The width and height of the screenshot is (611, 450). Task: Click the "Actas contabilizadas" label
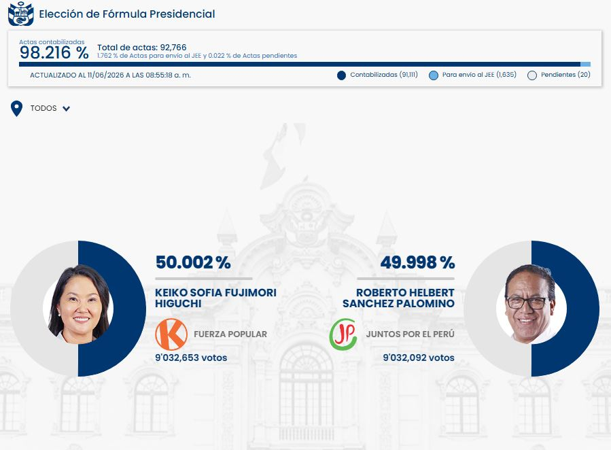coord(52,41)
